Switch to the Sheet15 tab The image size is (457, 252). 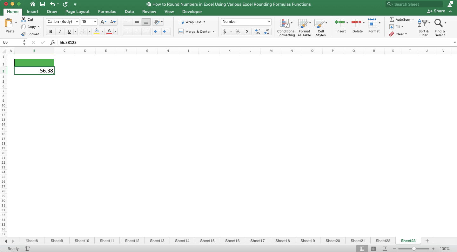[x=207, y=241]
